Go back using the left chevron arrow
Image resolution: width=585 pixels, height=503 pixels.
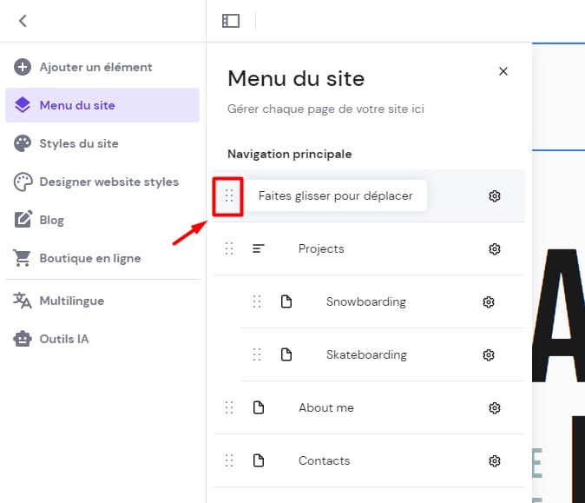(x=23, y=21)
